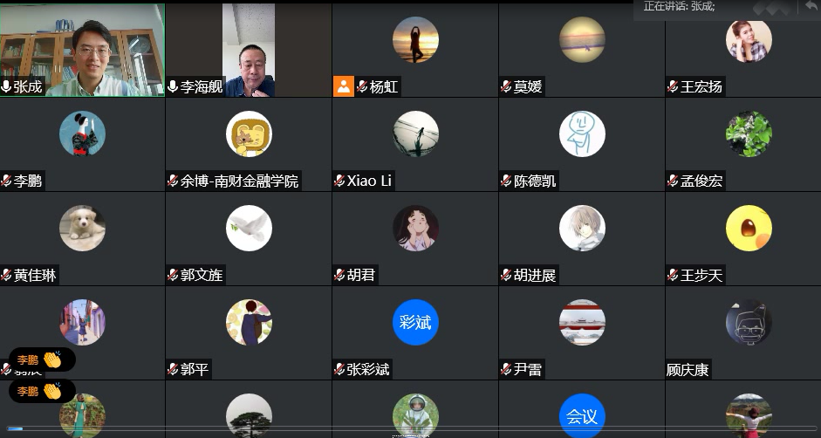
Task: Click the progress slider at the bottom
Action: pyautogui.click(x=410, y=428)
